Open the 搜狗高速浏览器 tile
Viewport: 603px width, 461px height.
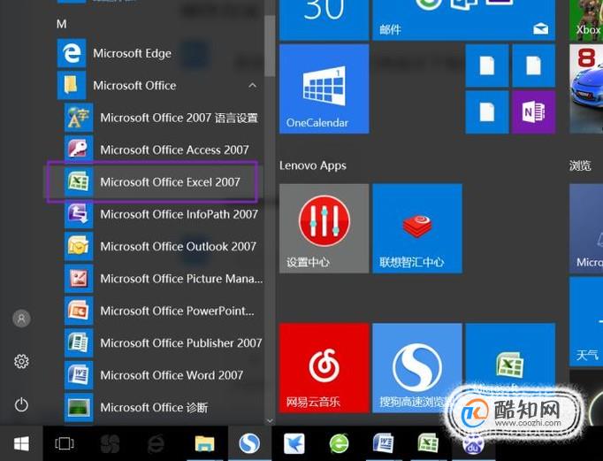417,368
